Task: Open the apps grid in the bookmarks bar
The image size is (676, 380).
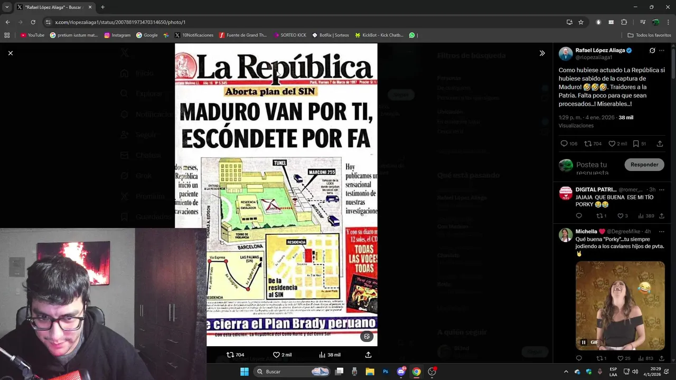Action: coord(7,35)
